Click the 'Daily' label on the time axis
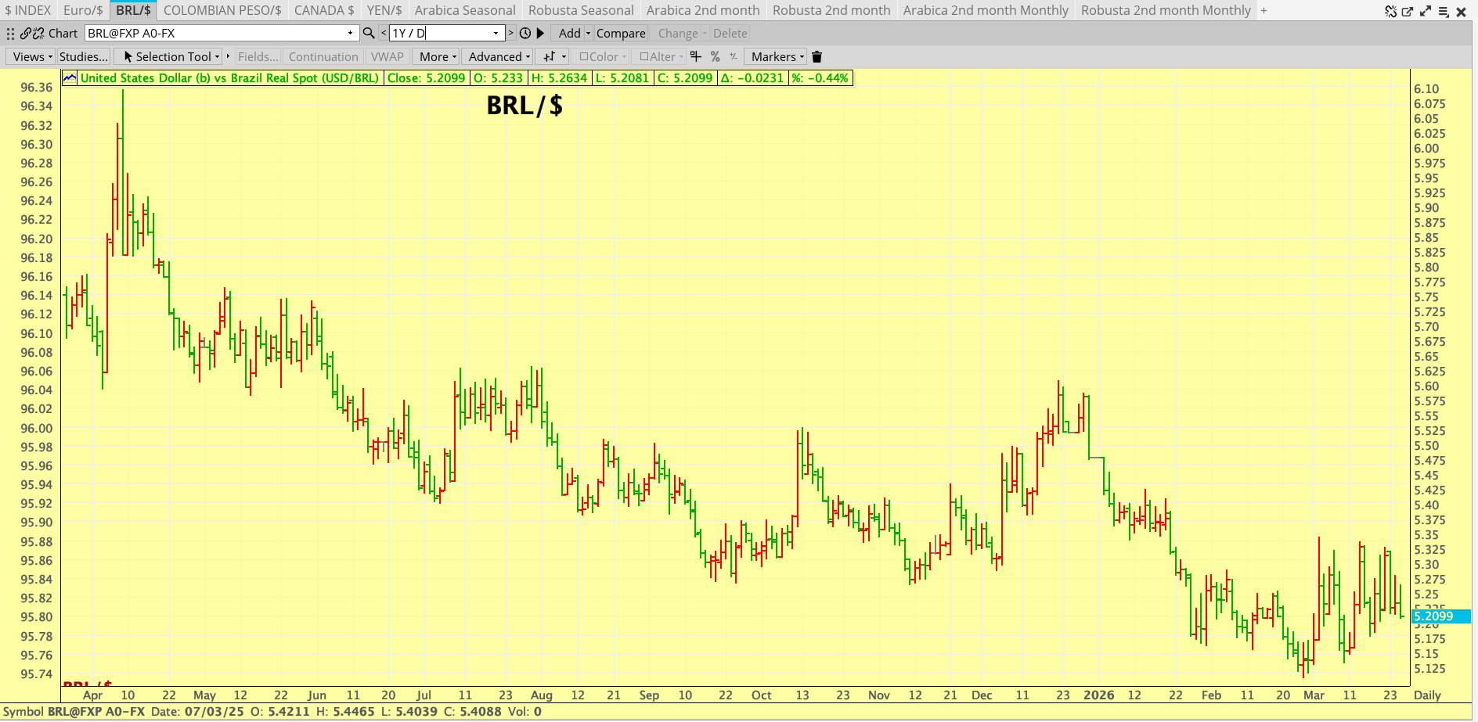The width and height of the screenshot is (1478, 722). pos(1427,695)
